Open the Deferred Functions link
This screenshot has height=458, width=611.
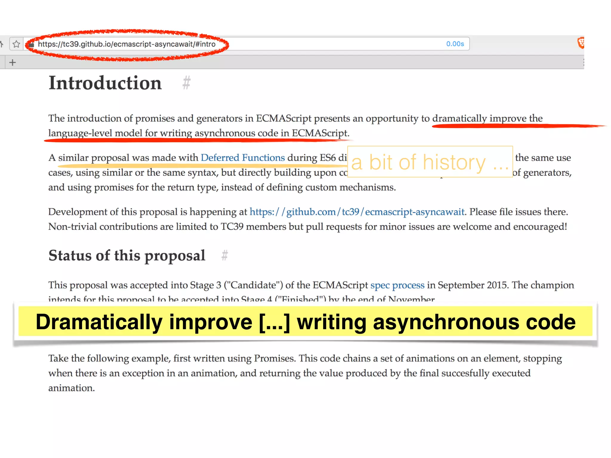pos(243,157)
